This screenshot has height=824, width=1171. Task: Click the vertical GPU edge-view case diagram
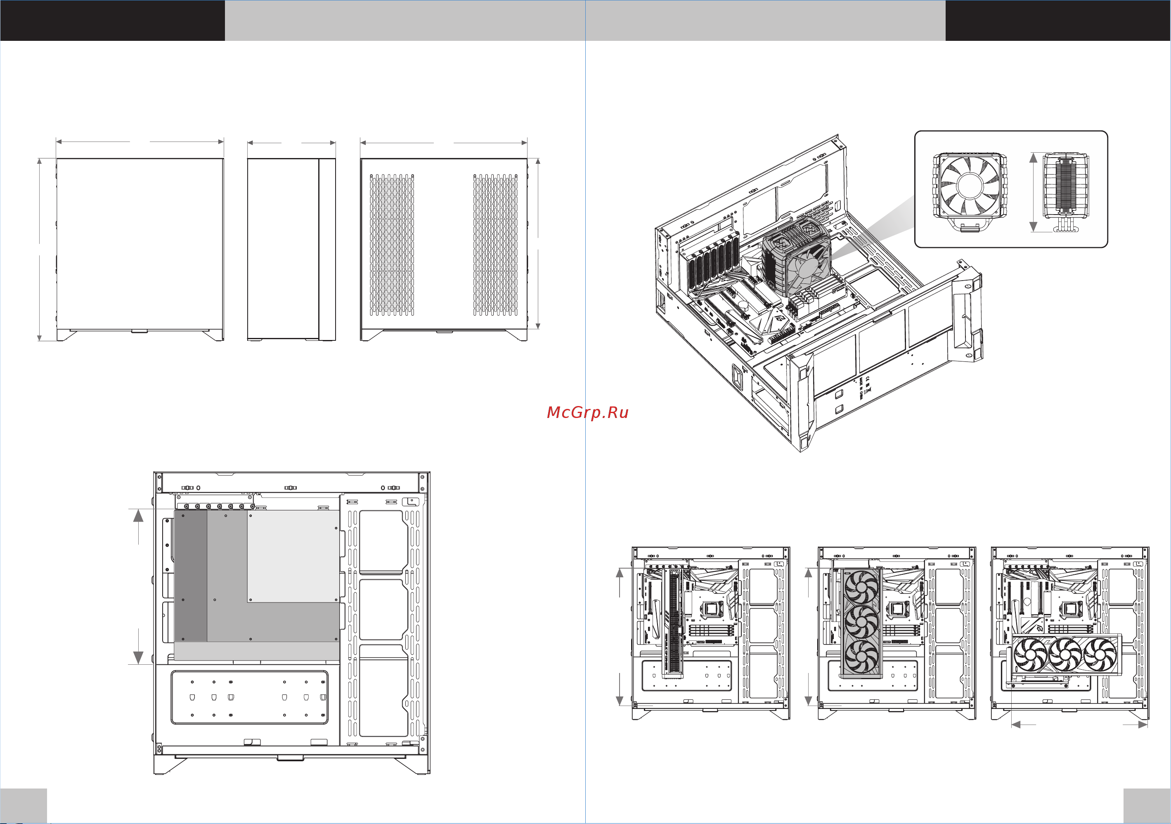[711, 633]
